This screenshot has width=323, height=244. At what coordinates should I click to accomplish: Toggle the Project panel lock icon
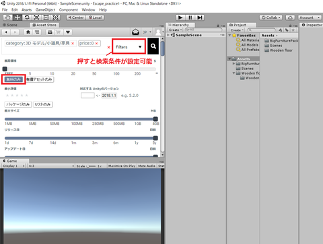pos(290,26)
